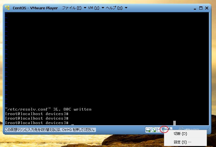Expand the dropdown arrow after ファイル (F)
The image size is (216, 147).
tap(85, 8)
